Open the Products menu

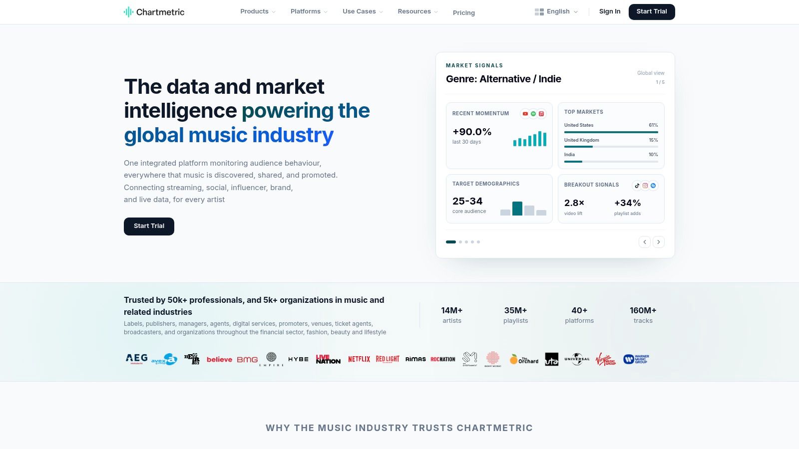(258, 11)
